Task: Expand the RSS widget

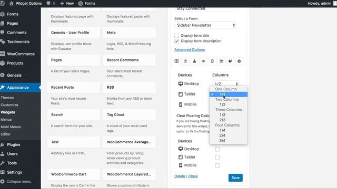Action: click(129, 87)
